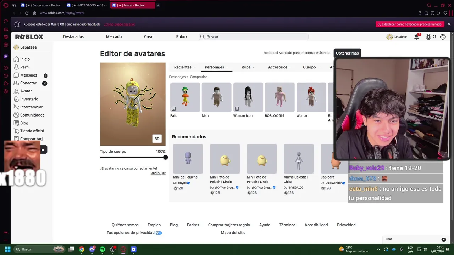Open the Crear nav menu

click(149, 37)
